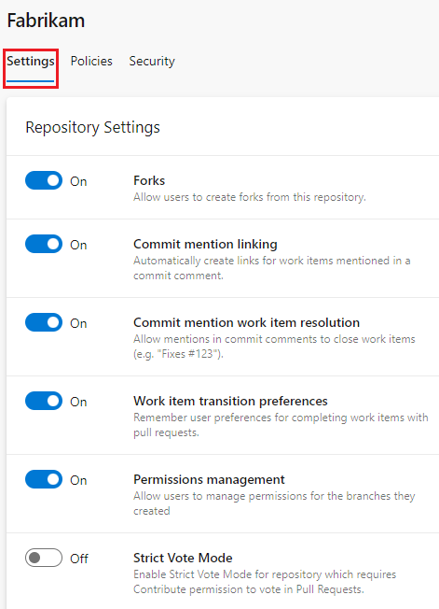Click the On status next to Forks
The image size is (439, 609).
click(78, 181)
